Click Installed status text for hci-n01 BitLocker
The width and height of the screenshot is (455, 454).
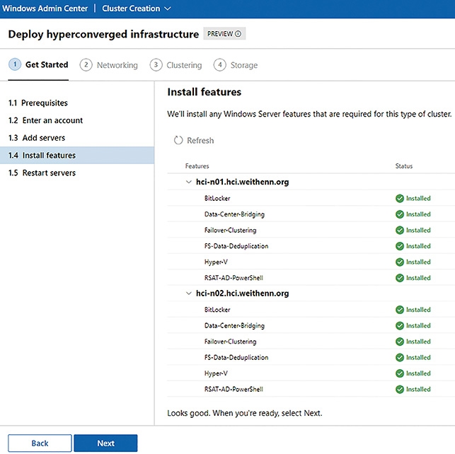pos(418,198)
